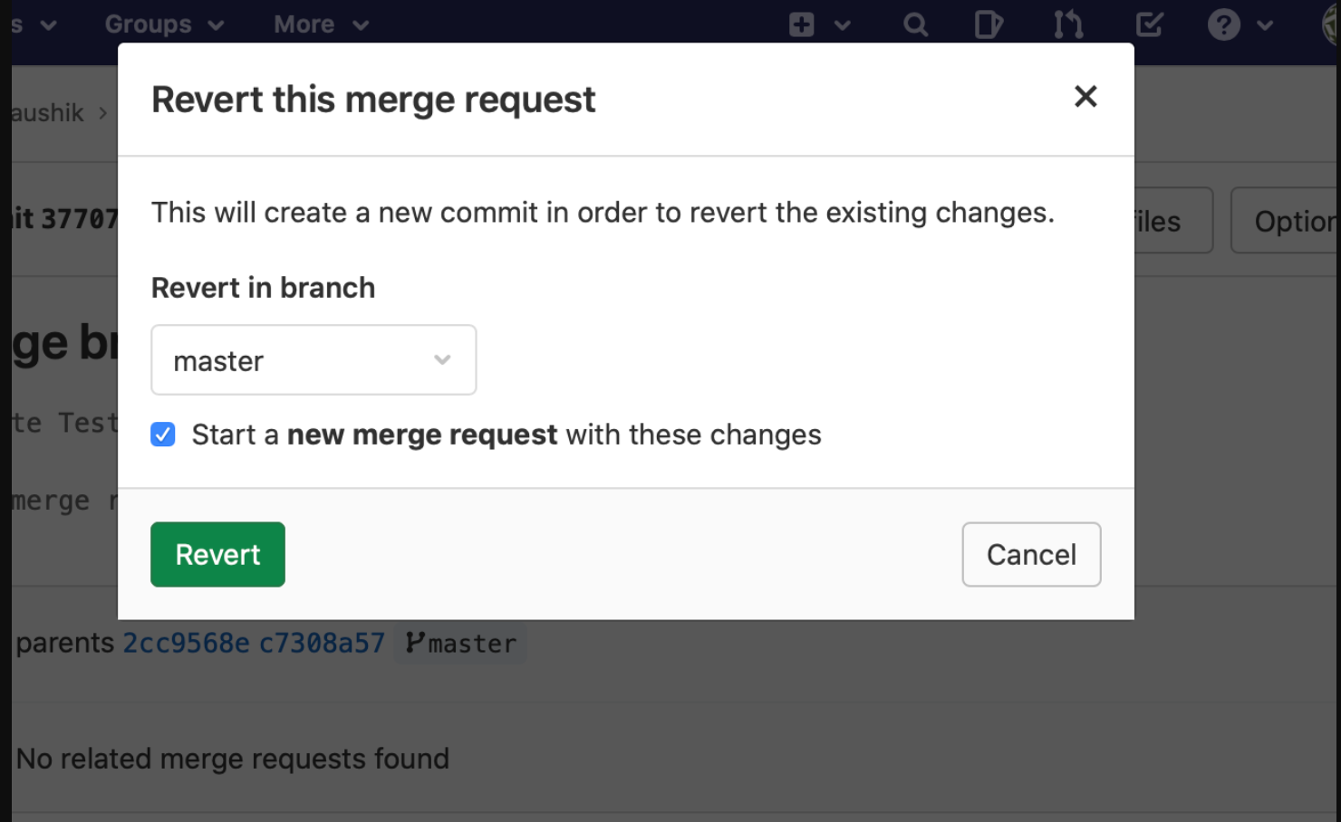The height and width of the screenshot is (822, 1341).
Task: Open parent commit 2cc9568e link
Action: point(186,643)
